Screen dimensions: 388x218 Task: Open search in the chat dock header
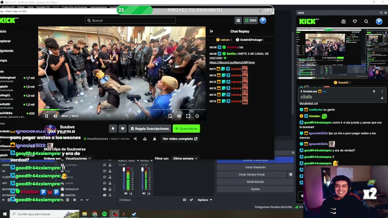tap(366, 21)
